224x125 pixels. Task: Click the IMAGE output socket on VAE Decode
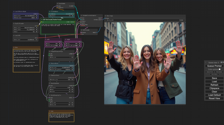(97, 32)
